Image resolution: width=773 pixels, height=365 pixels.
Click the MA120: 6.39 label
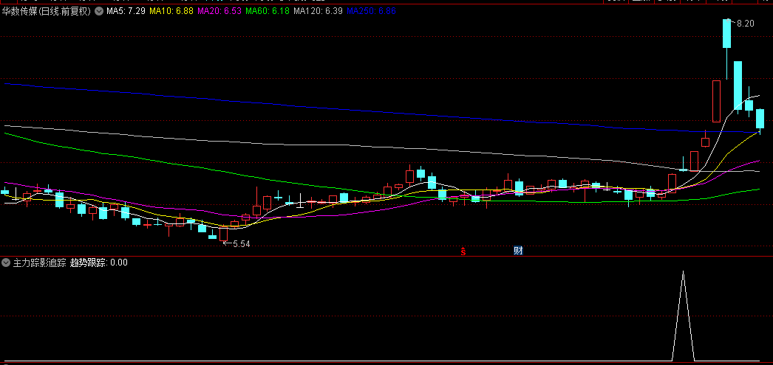click(318, 11)
